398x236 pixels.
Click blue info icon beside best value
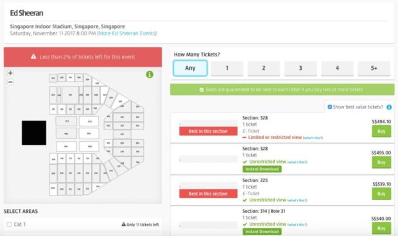(x=389, y=107)
